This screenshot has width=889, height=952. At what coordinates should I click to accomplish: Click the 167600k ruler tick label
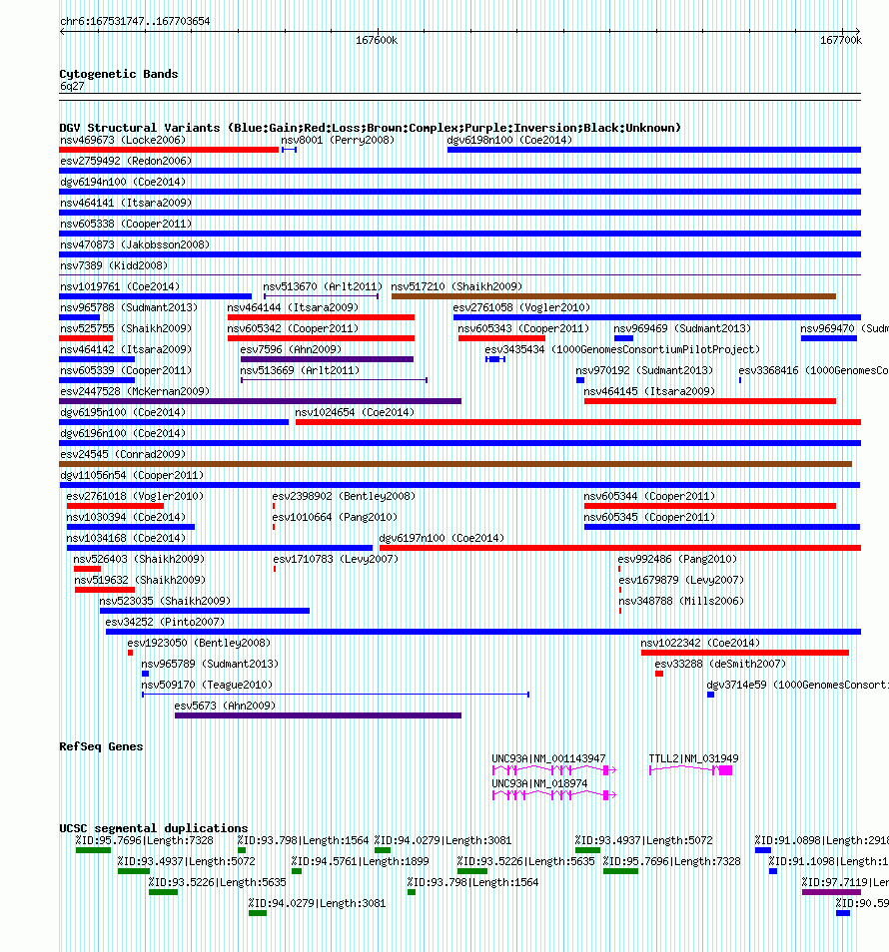pyautogui.click(x=377, y=41)
